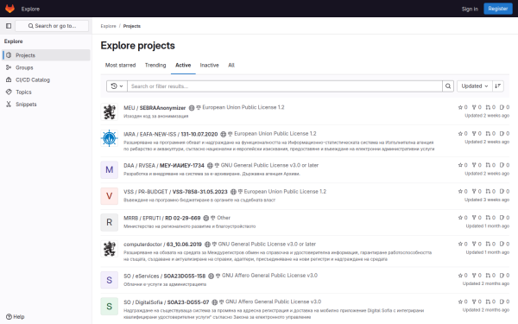Open recent searches history dropdown
Image resolution: width=518 pixels, height=324 pixels.
tap(117, 86)
